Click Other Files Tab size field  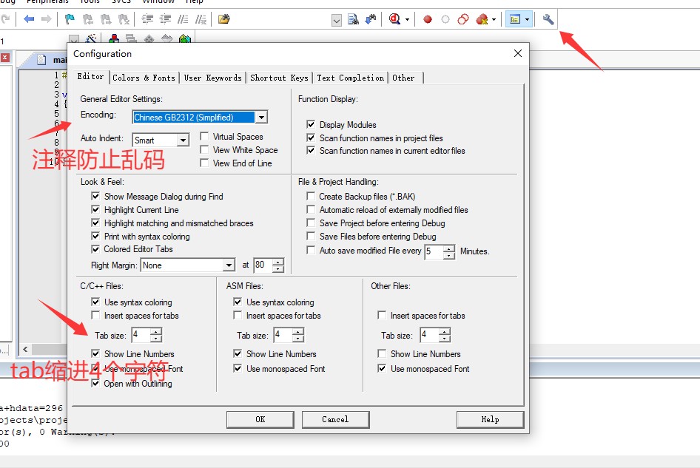(x=430, y=335)
